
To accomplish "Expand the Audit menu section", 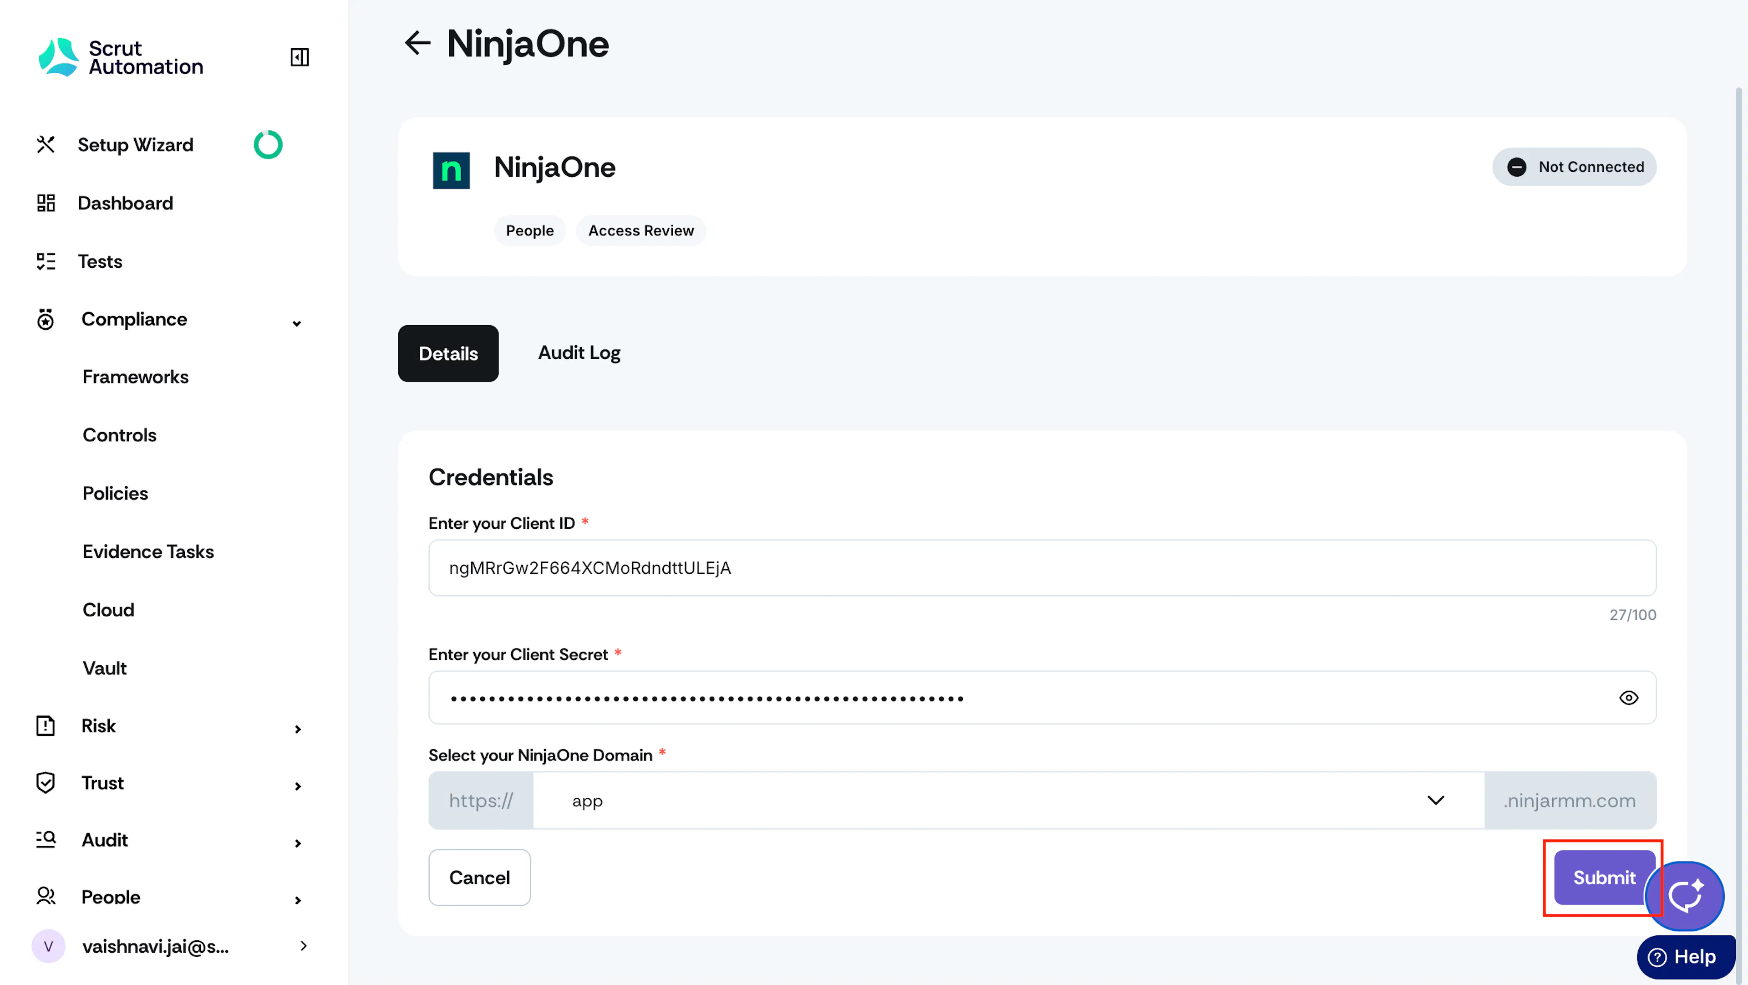I will [x=297, y=843].
